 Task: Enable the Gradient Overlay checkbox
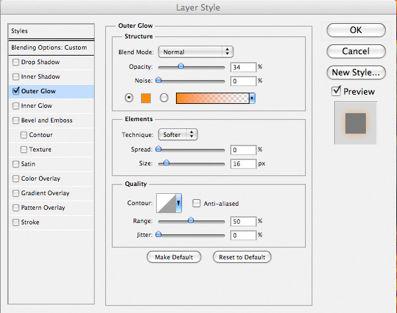pos(16,193)
